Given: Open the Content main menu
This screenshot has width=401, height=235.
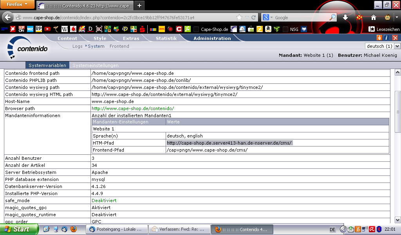Looking at the screenshot, I should coord(67,38).
